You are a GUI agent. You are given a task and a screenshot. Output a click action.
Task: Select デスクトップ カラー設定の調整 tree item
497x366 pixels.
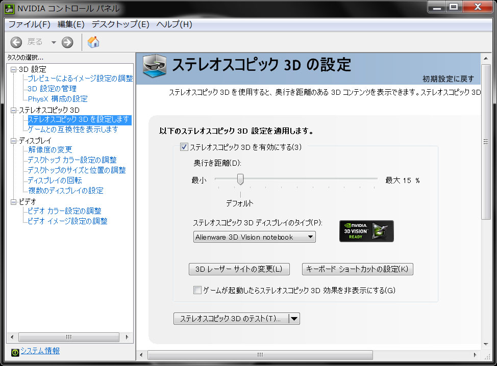tap(72, 160)
